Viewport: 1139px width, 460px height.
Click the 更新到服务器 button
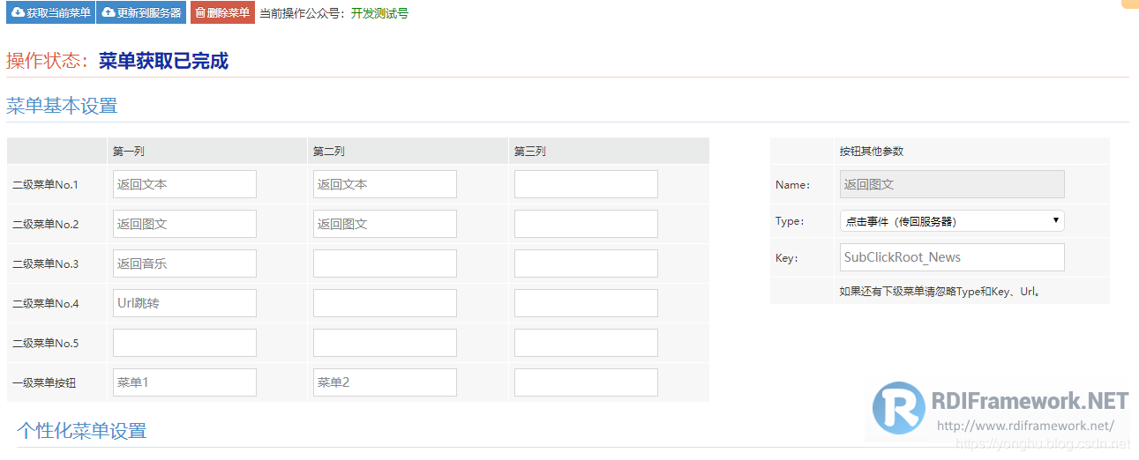pyautogui.click(x=141, y=12)
